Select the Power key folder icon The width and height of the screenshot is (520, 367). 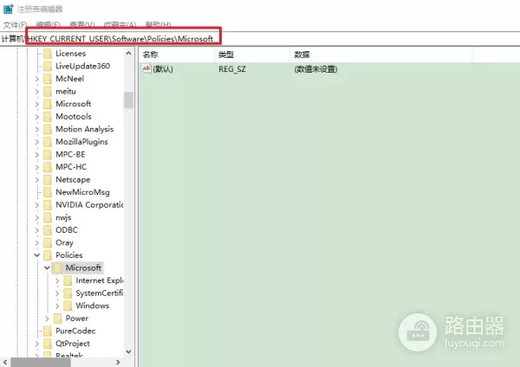coord(57,319)
